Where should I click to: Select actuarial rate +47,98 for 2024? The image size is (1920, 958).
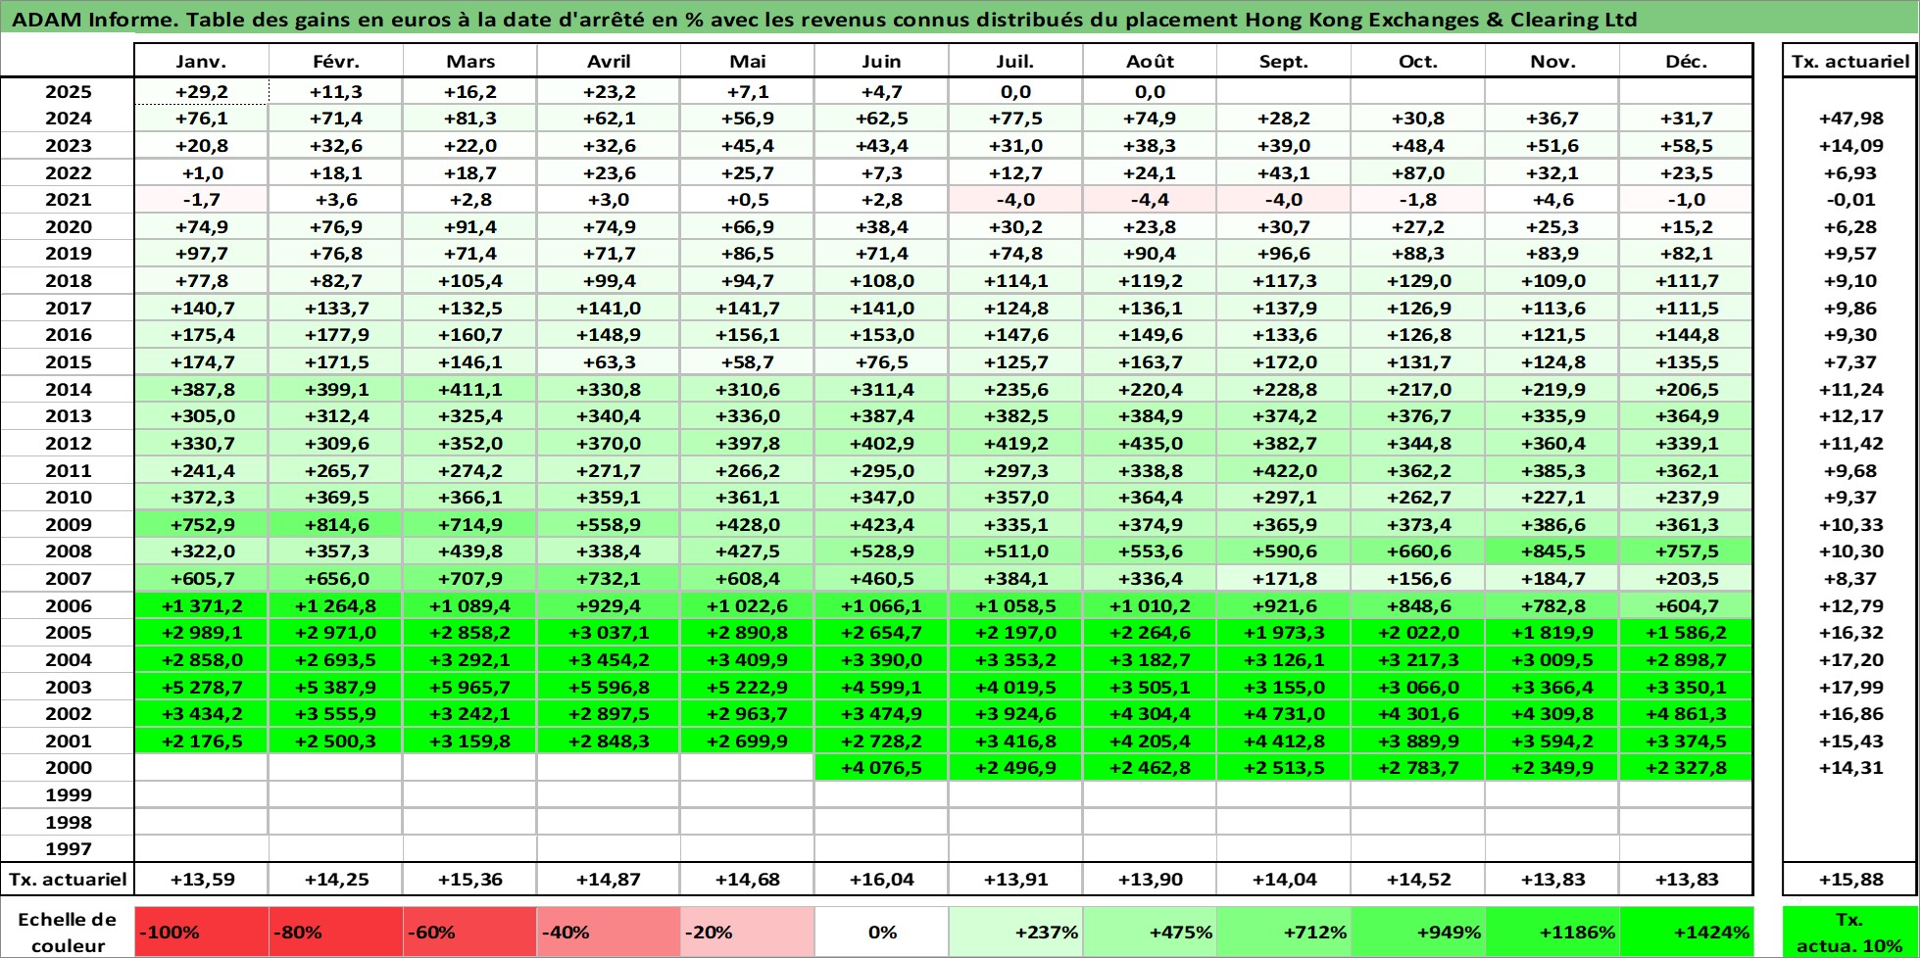click(x=1849, y=119)
